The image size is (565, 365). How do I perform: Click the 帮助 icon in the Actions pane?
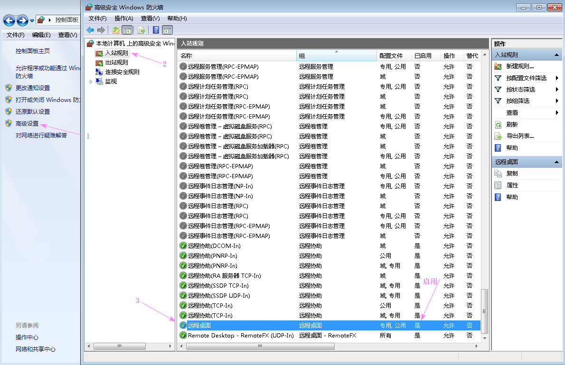497,147
